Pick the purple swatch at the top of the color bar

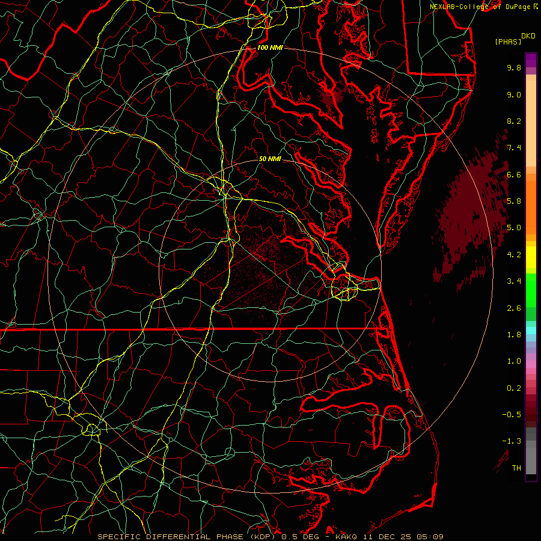pyautogui.click(x=531, y=60)
